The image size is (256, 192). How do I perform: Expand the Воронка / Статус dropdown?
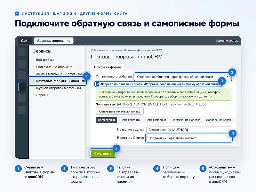188,138
